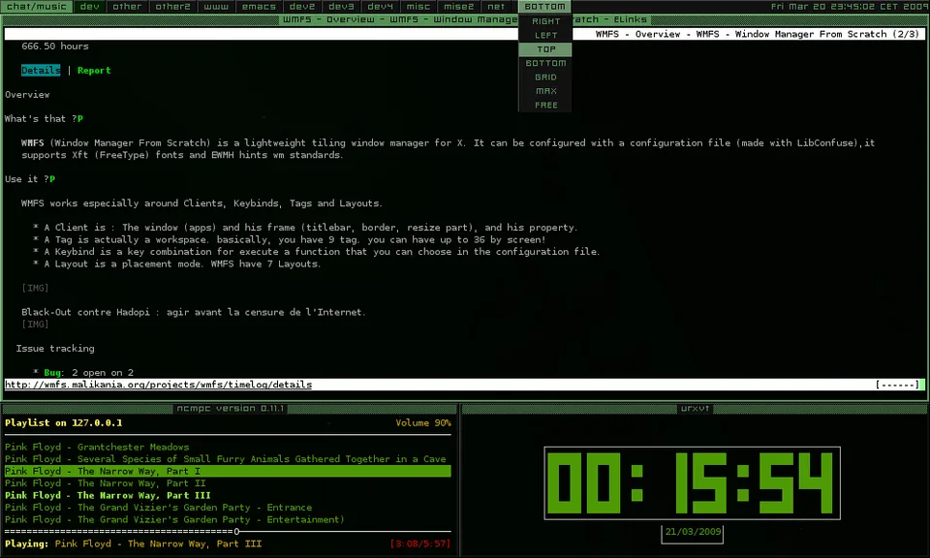
Task: Click the P anchor after What's that
Action: (80, 118)
